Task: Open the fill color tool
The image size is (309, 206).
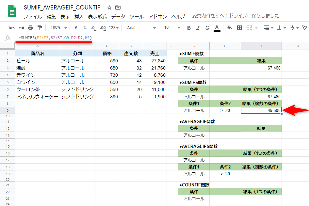Action: point(230,29)
